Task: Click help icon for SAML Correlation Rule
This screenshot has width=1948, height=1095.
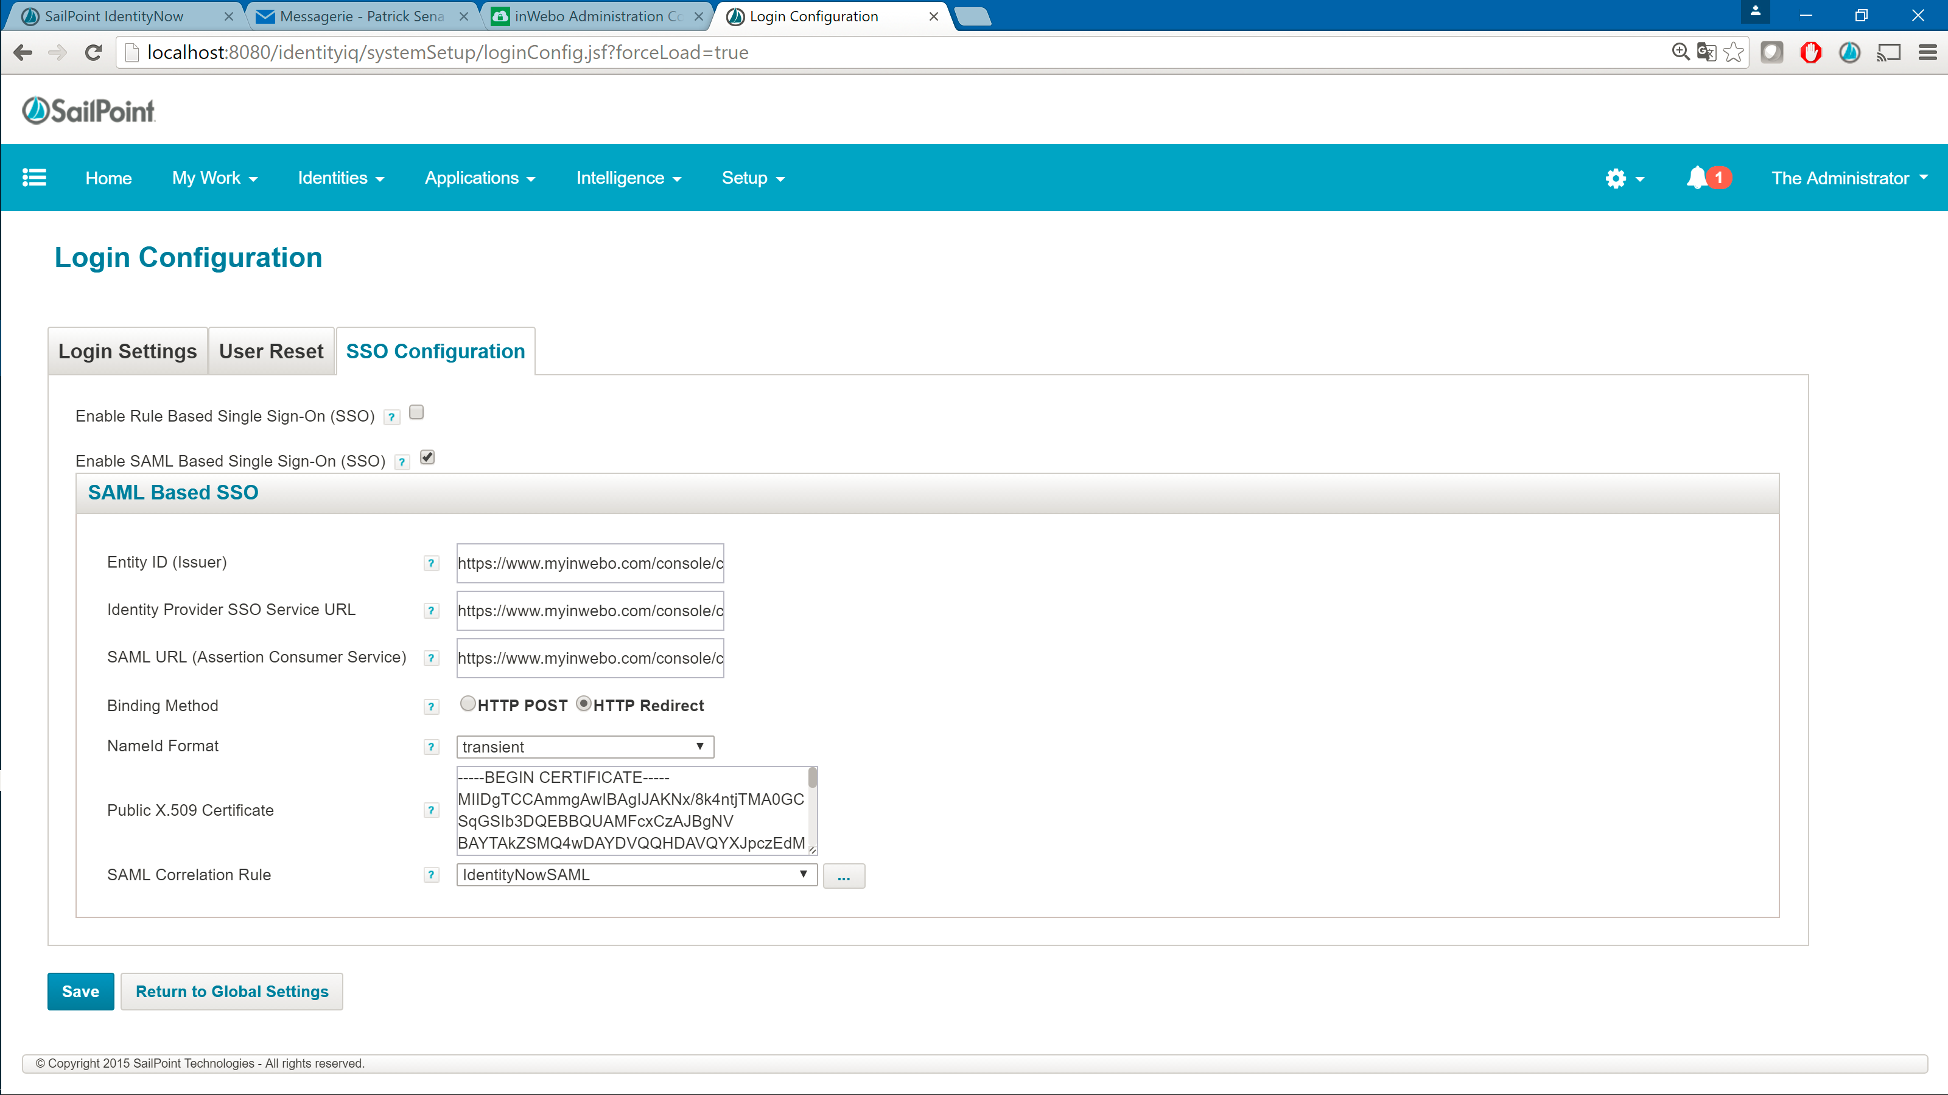Action: [x=431, y=875]
